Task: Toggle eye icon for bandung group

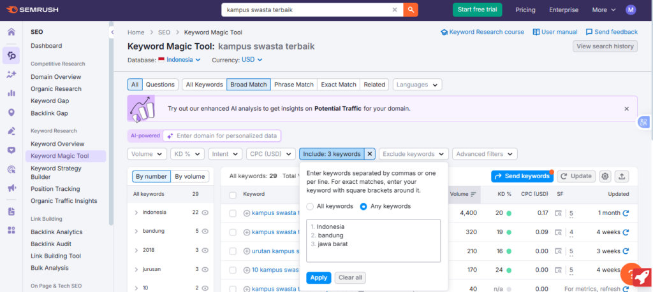Action: (x=205, y=231)
